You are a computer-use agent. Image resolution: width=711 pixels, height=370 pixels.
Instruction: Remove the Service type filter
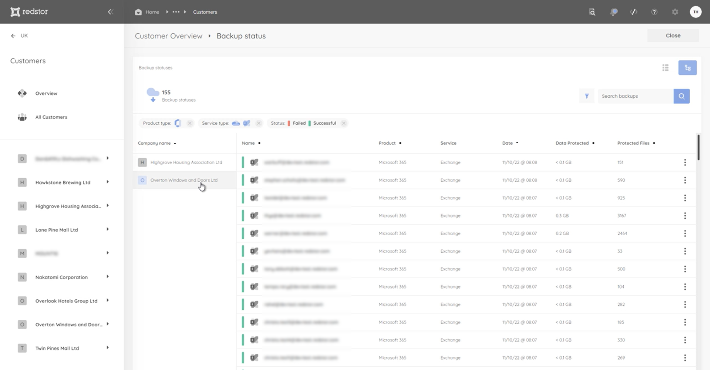pos(259,123)
